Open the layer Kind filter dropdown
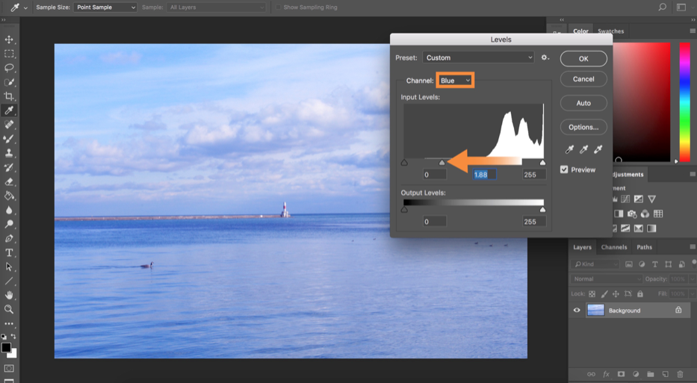This screenshot has height=383, width=697. click(x=595, y=264)
